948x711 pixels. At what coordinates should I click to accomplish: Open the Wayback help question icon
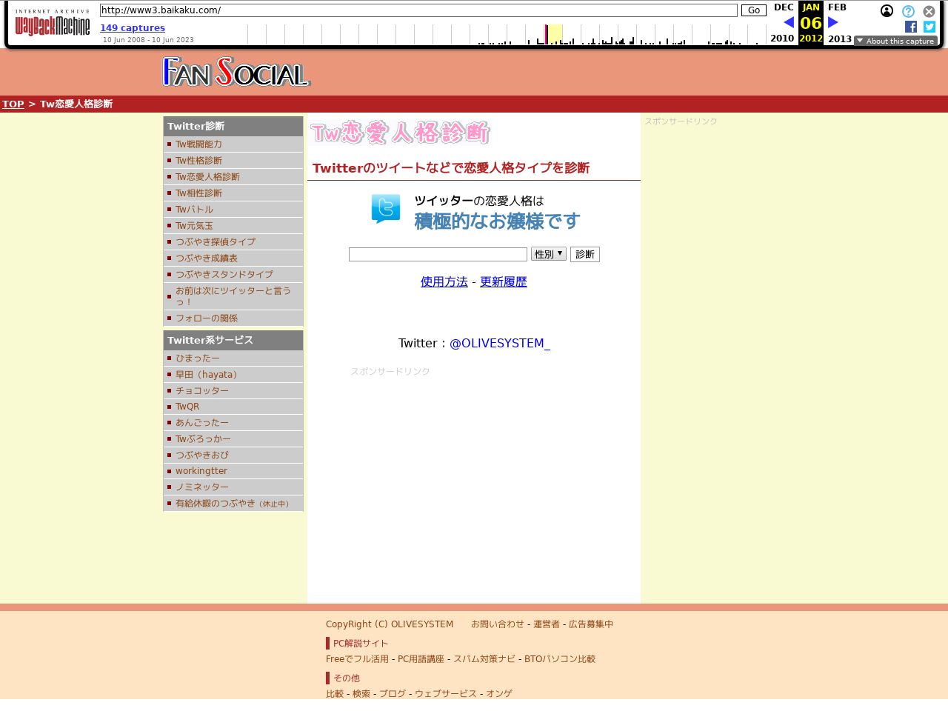908,11
